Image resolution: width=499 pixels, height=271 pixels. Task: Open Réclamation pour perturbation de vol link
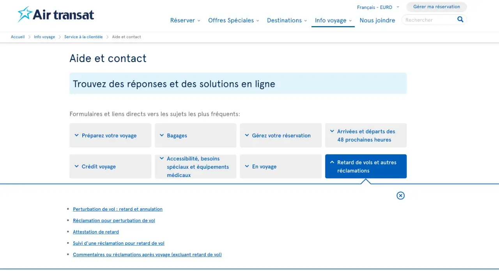point(114,221)
